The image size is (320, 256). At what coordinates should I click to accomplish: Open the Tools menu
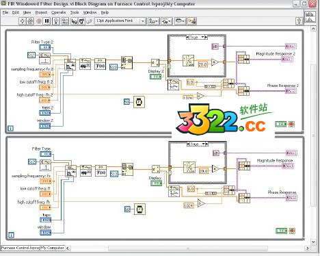(x=75, y=12)
